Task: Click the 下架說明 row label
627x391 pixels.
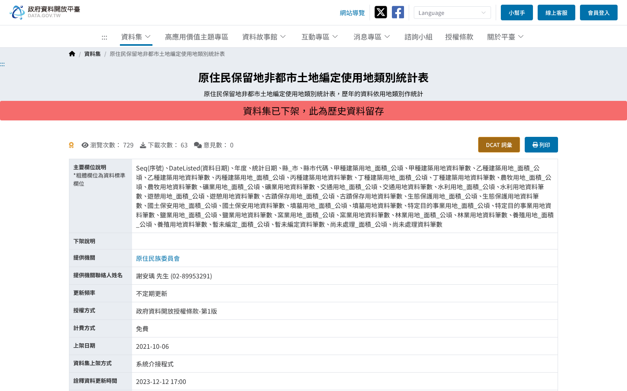Action: tap(84, 241)
